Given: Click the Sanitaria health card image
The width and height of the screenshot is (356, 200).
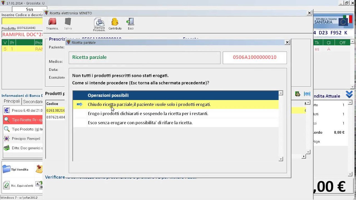Looking at the screenshot, I should click(x=333, y=21).
